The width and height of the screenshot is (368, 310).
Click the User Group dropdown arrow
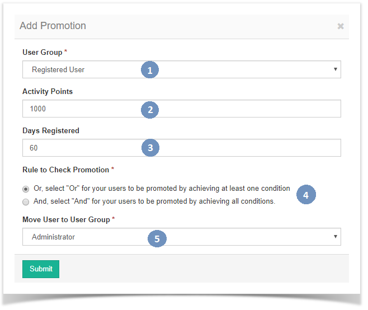point(336,69)
